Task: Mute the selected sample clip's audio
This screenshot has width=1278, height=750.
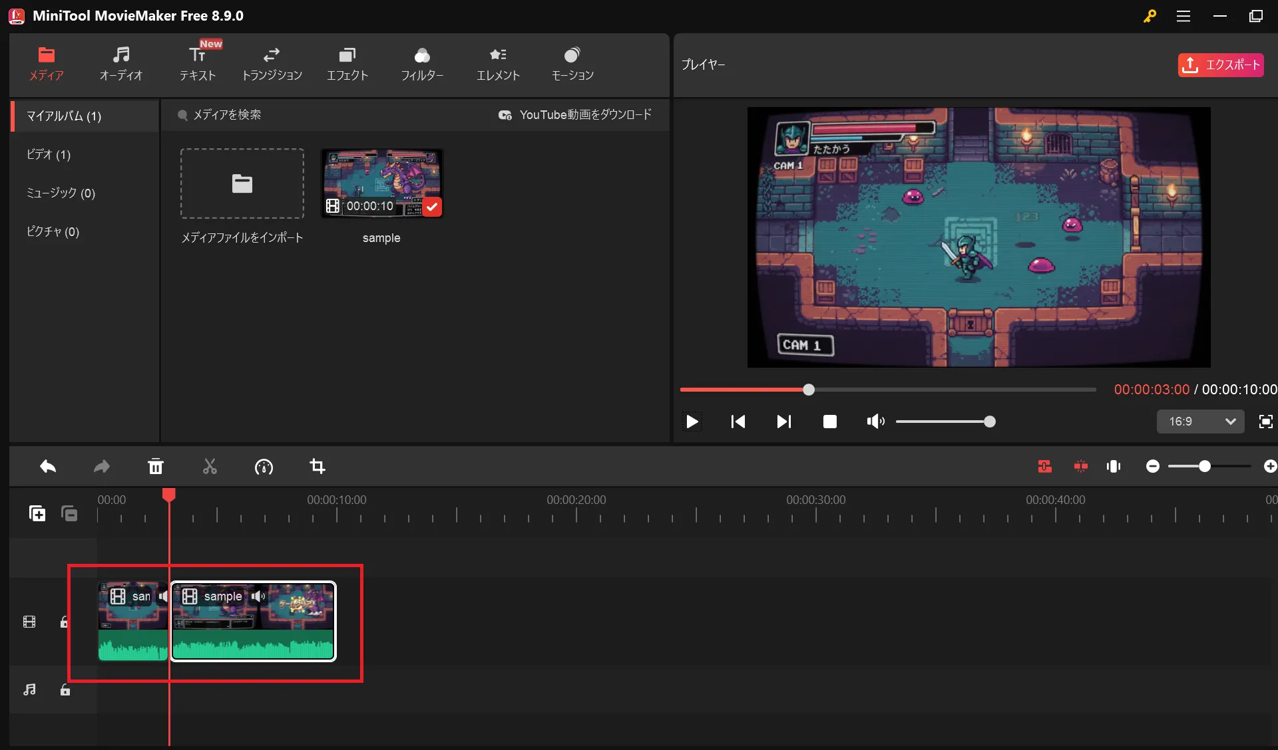Action: point(258,596)
